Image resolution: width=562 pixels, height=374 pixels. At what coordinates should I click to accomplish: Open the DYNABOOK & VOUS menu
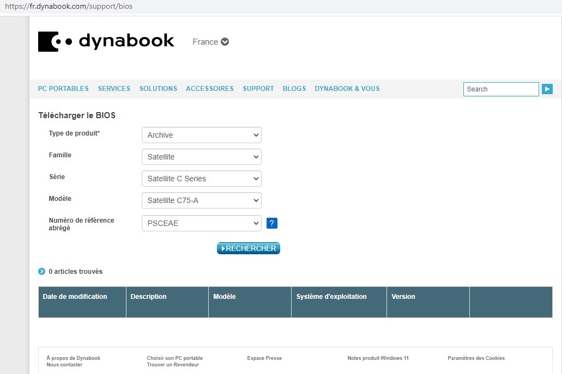coord(347,88)
